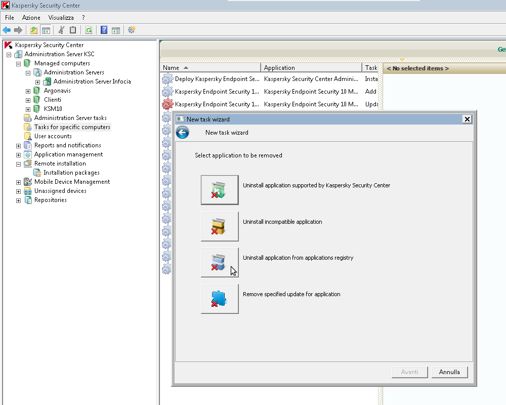Expand Mobile Device Management
The height and width of the screenshot is (405, 506).
click(18, 182)
